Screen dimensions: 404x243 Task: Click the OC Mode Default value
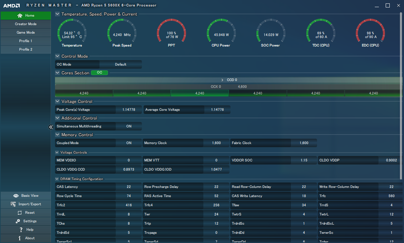pyautogui.click(x=121, y=65)
